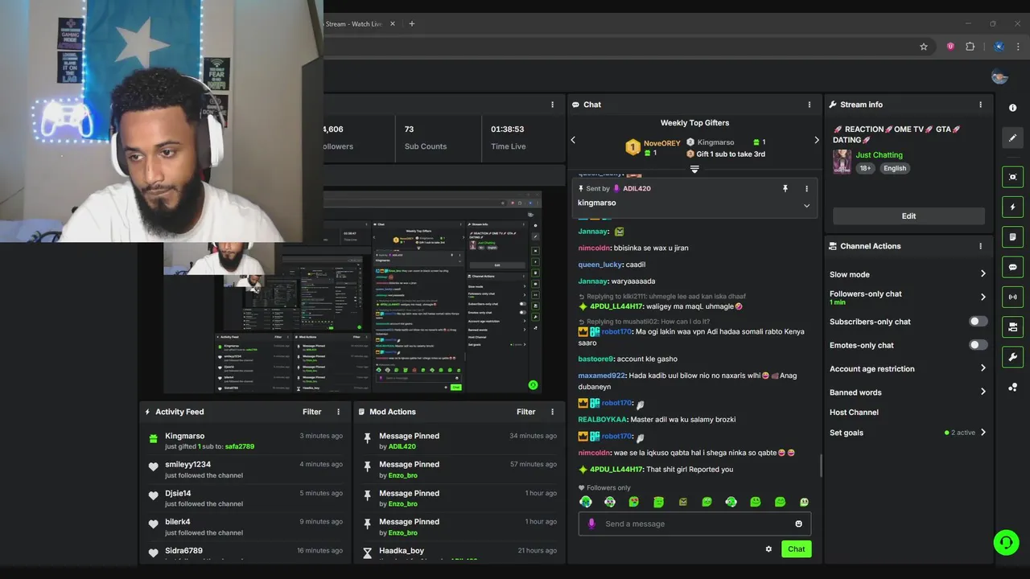1030x579 pixels.
Task: Open the Activity Feed Filter
Action: pyautogui.click(x=312, y=412)
